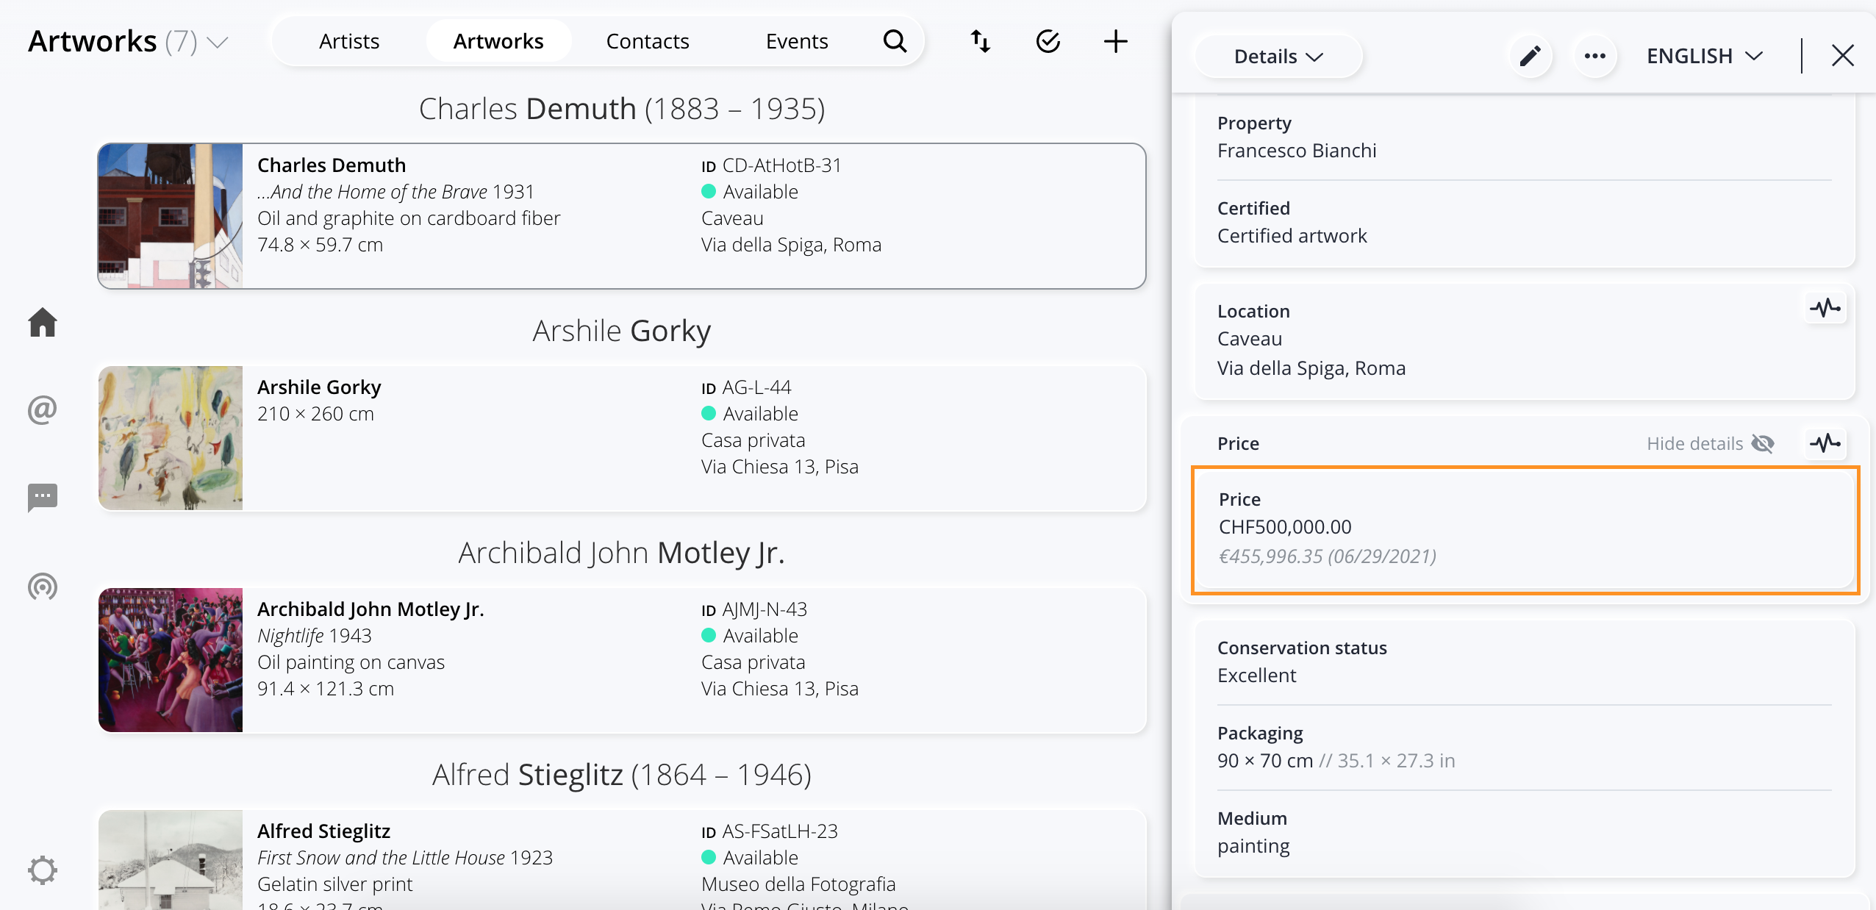
Task: Select '...And the Home of the Brave' title
Action: [x=372, y=192]
